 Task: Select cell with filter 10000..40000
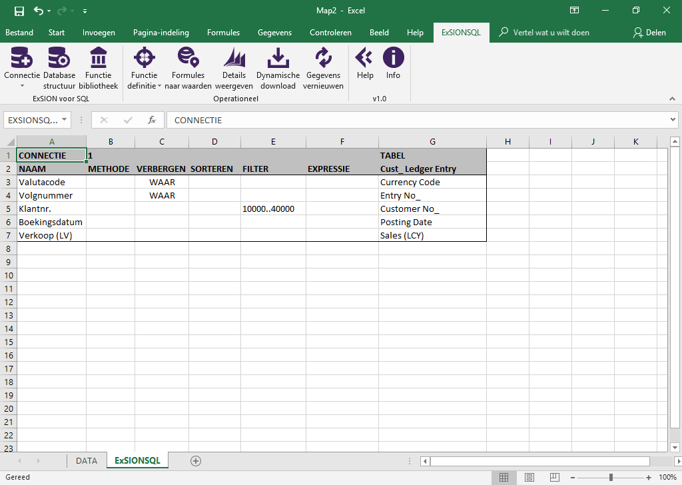coord(273,209)
